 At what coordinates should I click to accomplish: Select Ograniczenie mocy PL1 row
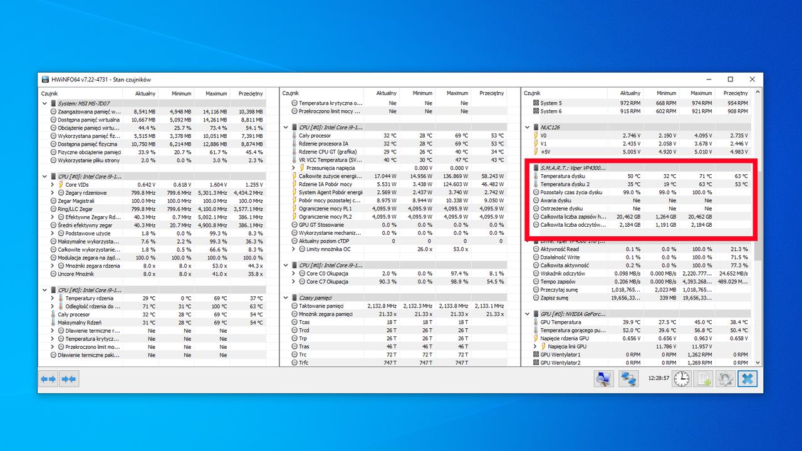pyautogui.click(x=394, y=209)
